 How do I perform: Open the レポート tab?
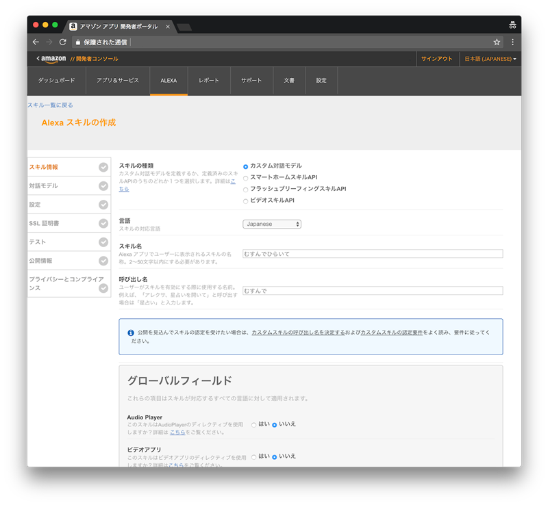208,80
